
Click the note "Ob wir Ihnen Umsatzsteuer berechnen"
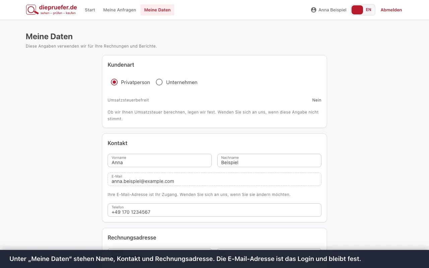point(213,116)
